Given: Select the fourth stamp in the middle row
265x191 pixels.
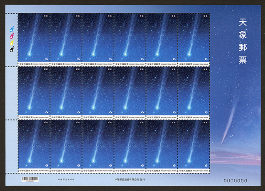Looking at the screenshot, I should pos(130,93).
